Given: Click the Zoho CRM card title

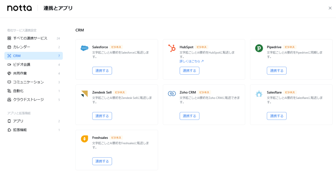Looking at the screenshot, I should pos(188,92).
